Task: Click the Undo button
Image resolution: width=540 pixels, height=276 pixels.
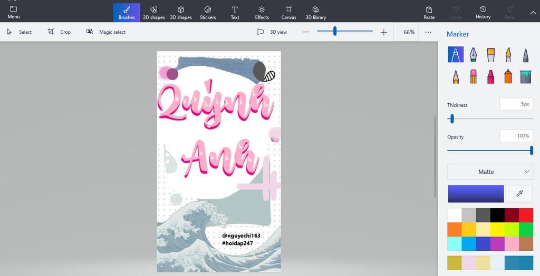Action: pos(456,13)
